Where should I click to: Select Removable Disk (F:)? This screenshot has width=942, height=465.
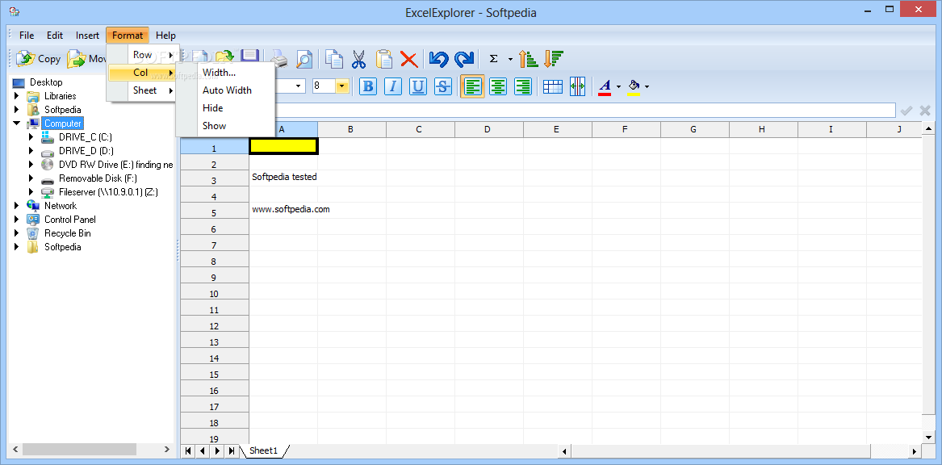click(98, 178)
